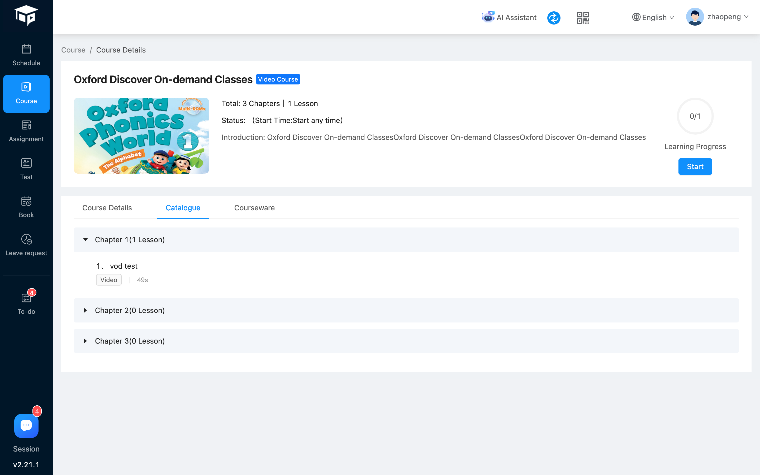
Task: Collapse Chapter 1 section
Action: (85, 240)
